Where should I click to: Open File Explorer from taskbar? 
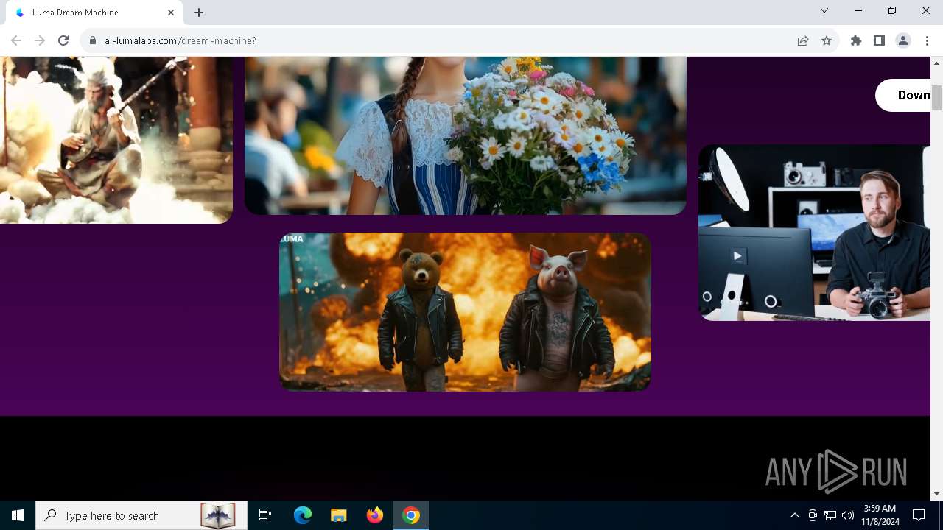click(338, 515)
